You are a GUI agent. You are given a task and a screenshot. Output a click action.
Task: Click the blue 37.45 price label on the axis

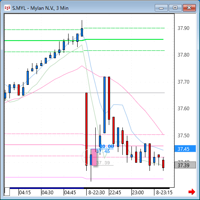185,149
